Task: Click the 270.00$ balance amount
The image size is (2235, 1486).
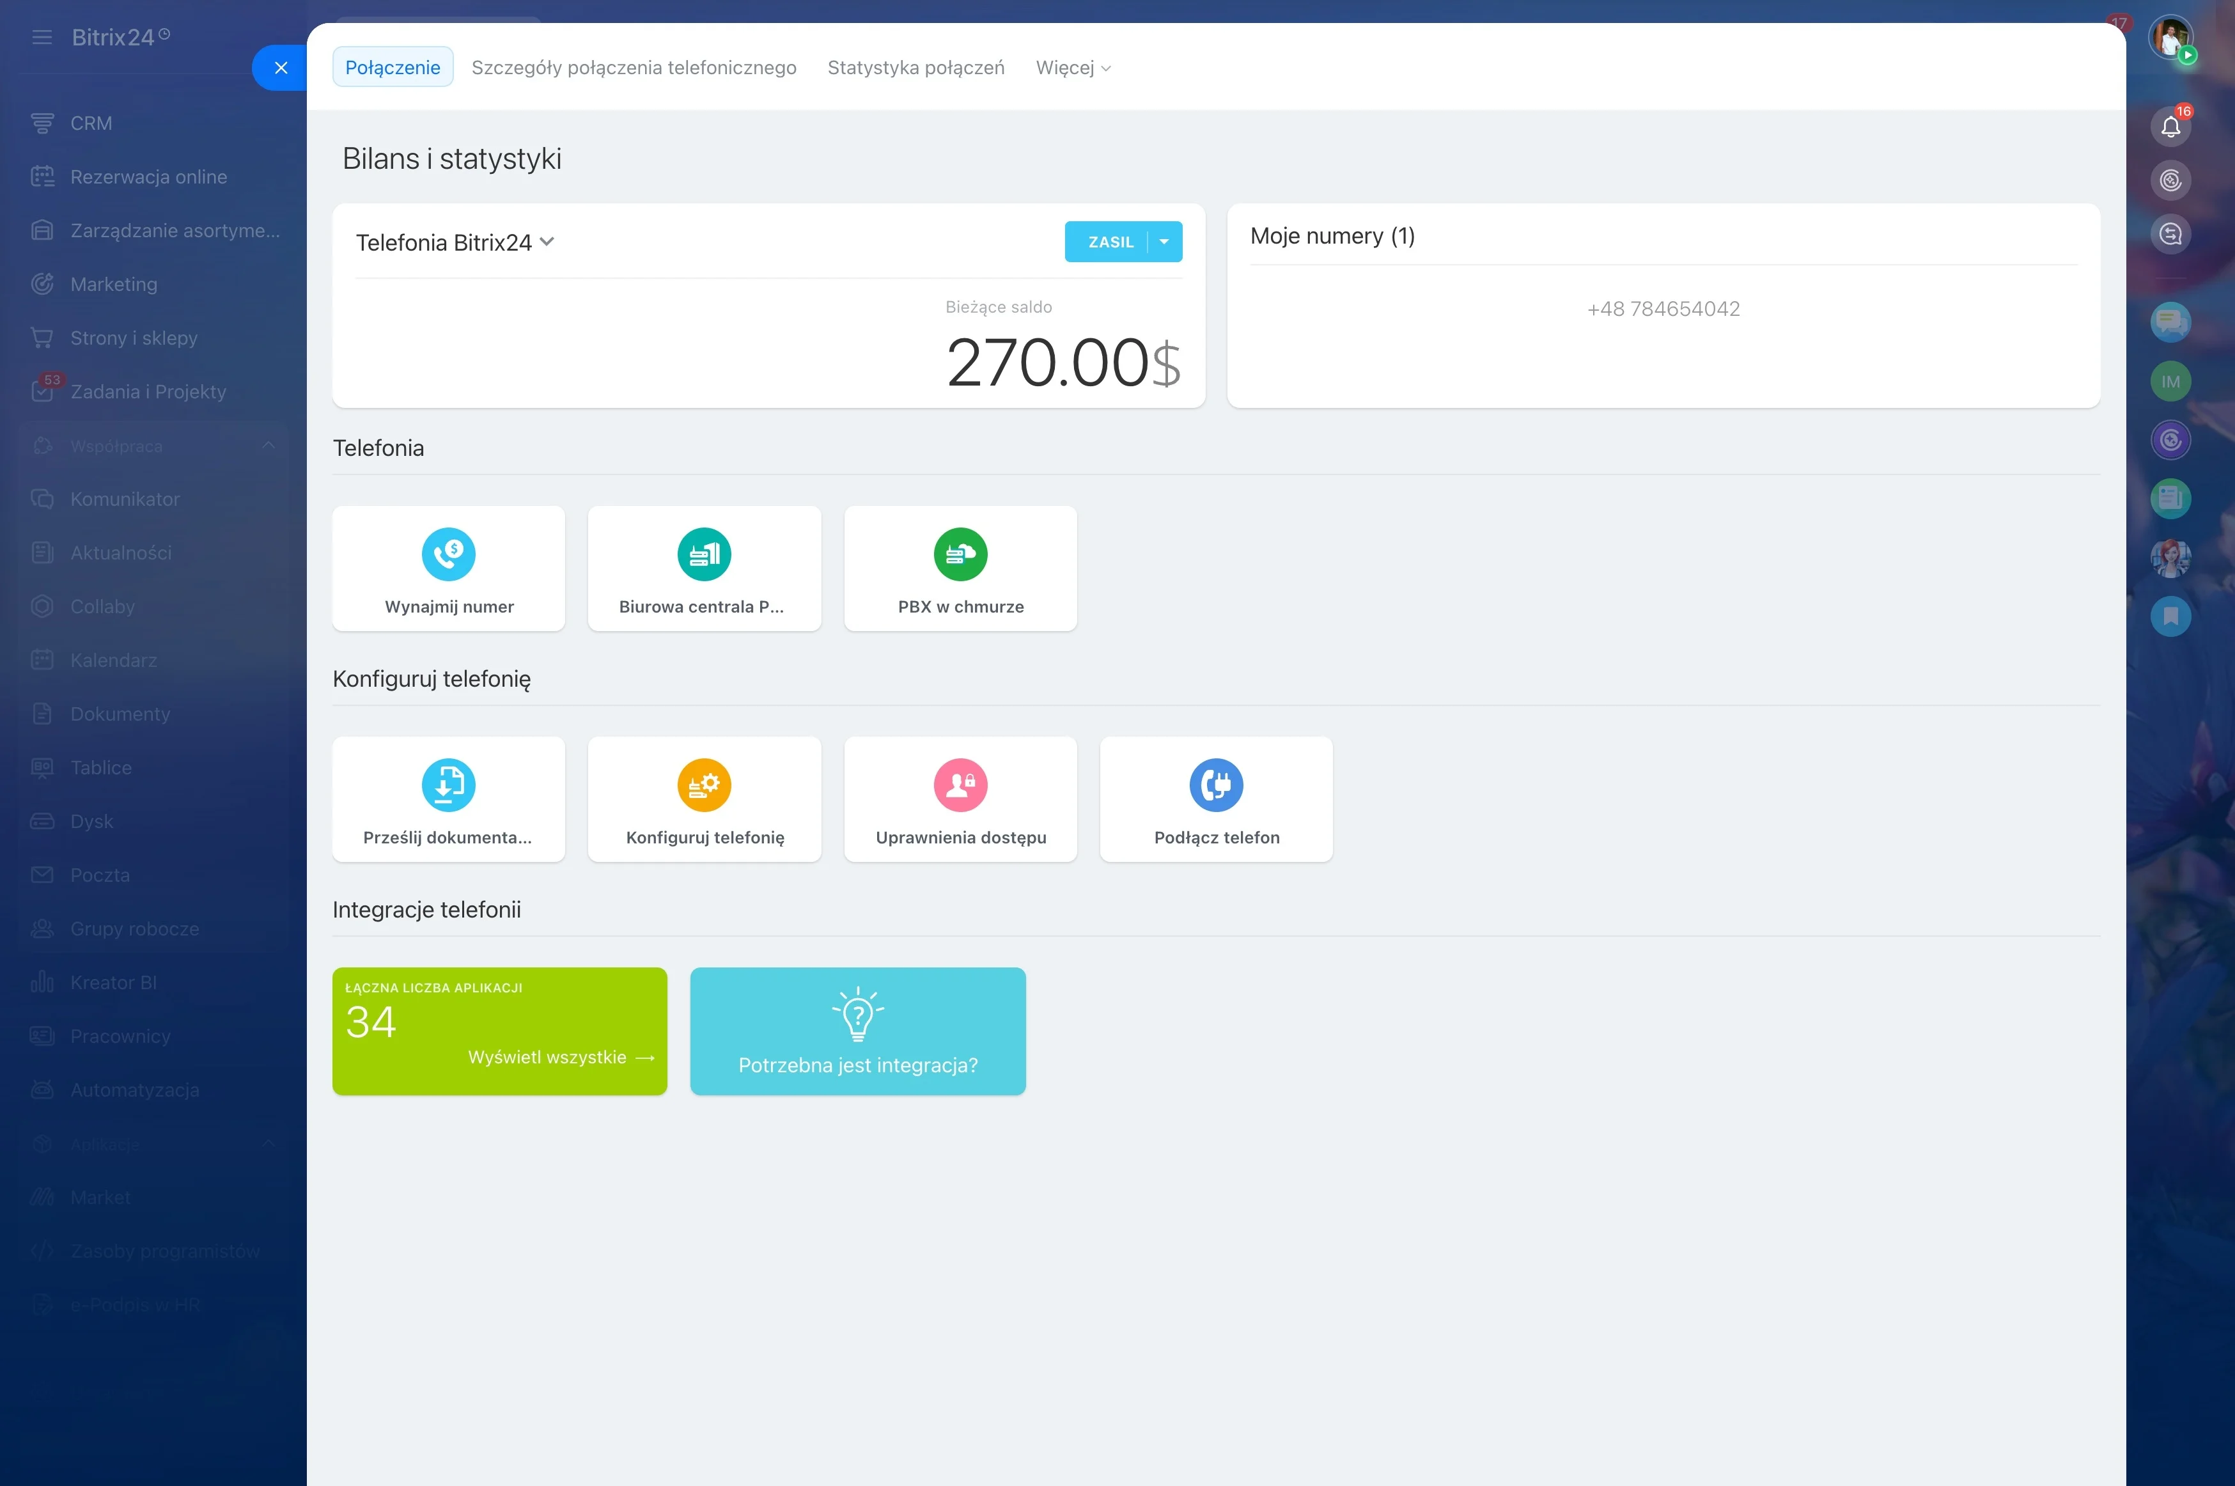Action: [x=1064, y=363]
